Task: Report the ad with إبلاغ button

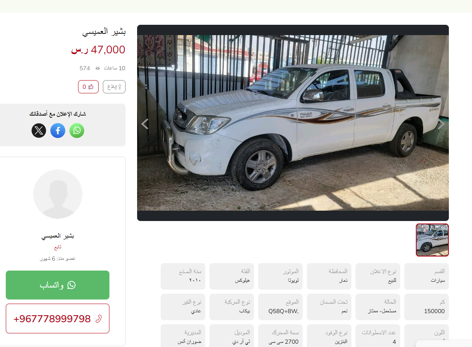Action: (x=114, y=87)
